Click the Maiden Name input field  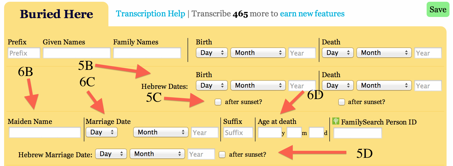pyautogui.click(x=45, y=133)
